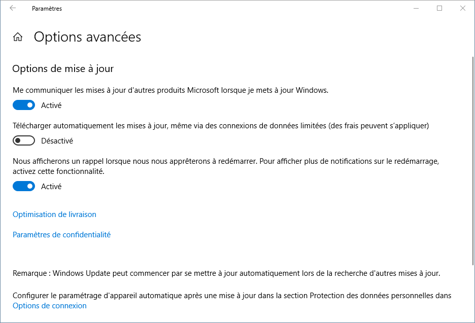
Task: Select the Options de mise à jour heading
Action: coord(63,69)
